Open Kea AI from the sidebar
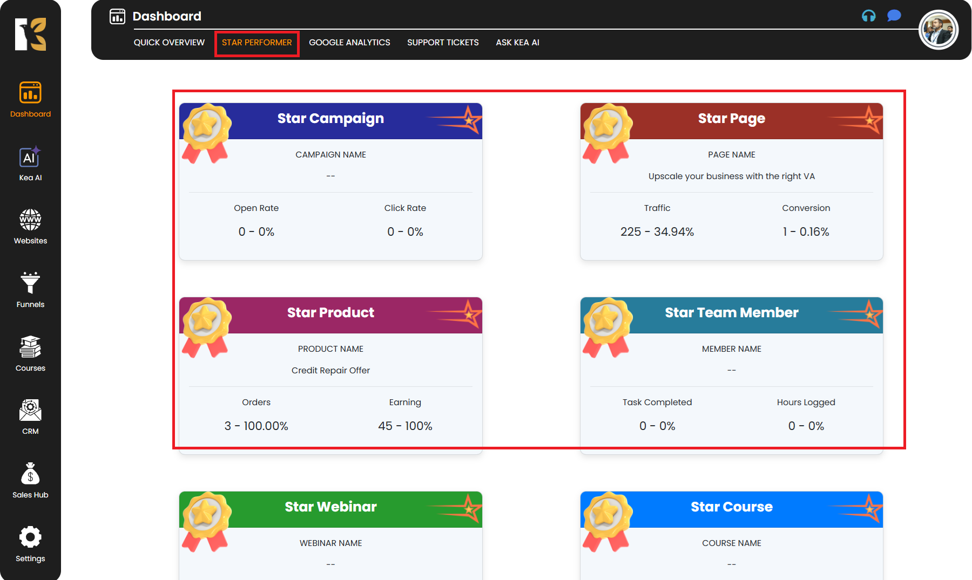Viewport: 972px width, 580px height. tap(30, 158)
